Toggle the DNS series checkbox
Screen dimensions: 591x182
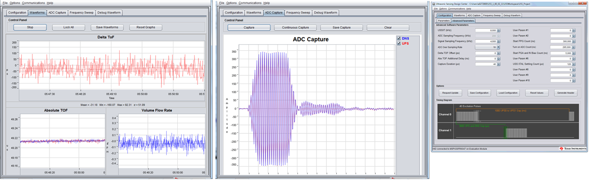pyautogui.click(x=399, y=39)
